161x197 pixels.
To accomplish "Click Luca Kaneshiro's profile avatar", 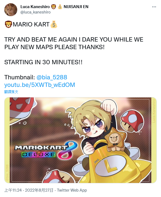I will pos(11,10).
